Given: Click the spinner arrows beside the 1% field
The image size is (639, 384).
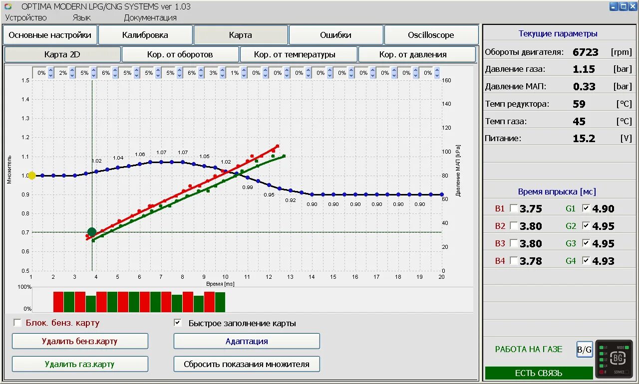Looking at the screenshot, I should pyautogui.click(x=244, y=73).
